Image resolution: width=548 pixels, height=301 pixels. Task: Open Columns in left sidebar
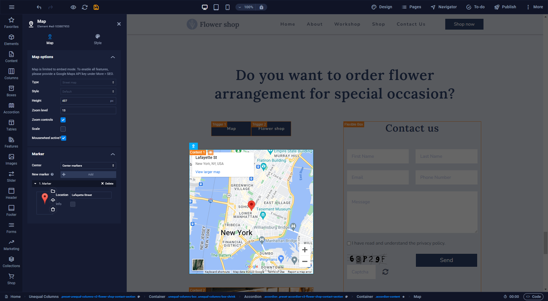click(11, 74)
